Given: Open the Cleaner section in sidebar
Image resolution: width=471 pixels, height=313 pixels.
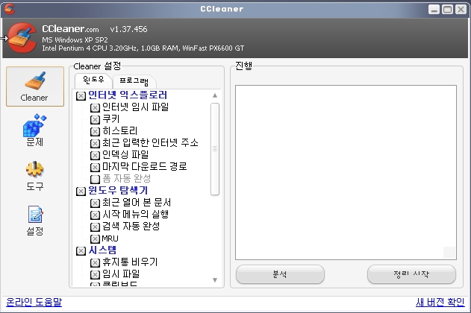Looking at the screenshot, I should pyautogui.click(x=35, y=86).
